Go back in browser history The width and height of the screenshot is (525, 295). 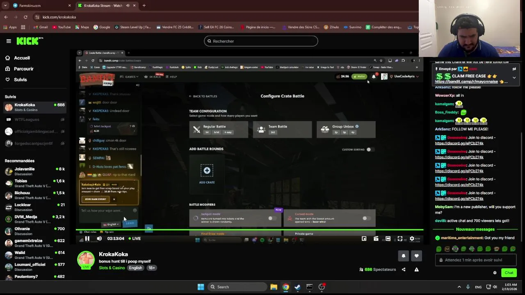click(x=6, y=17)
